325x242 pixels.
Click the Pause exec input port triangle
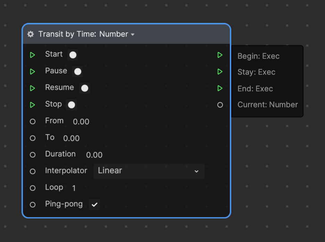[x=32, y=71]
